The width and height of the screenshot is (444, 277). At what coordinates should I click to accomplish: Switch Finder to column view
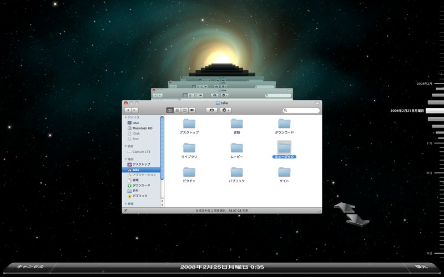(x=185, y=110)
